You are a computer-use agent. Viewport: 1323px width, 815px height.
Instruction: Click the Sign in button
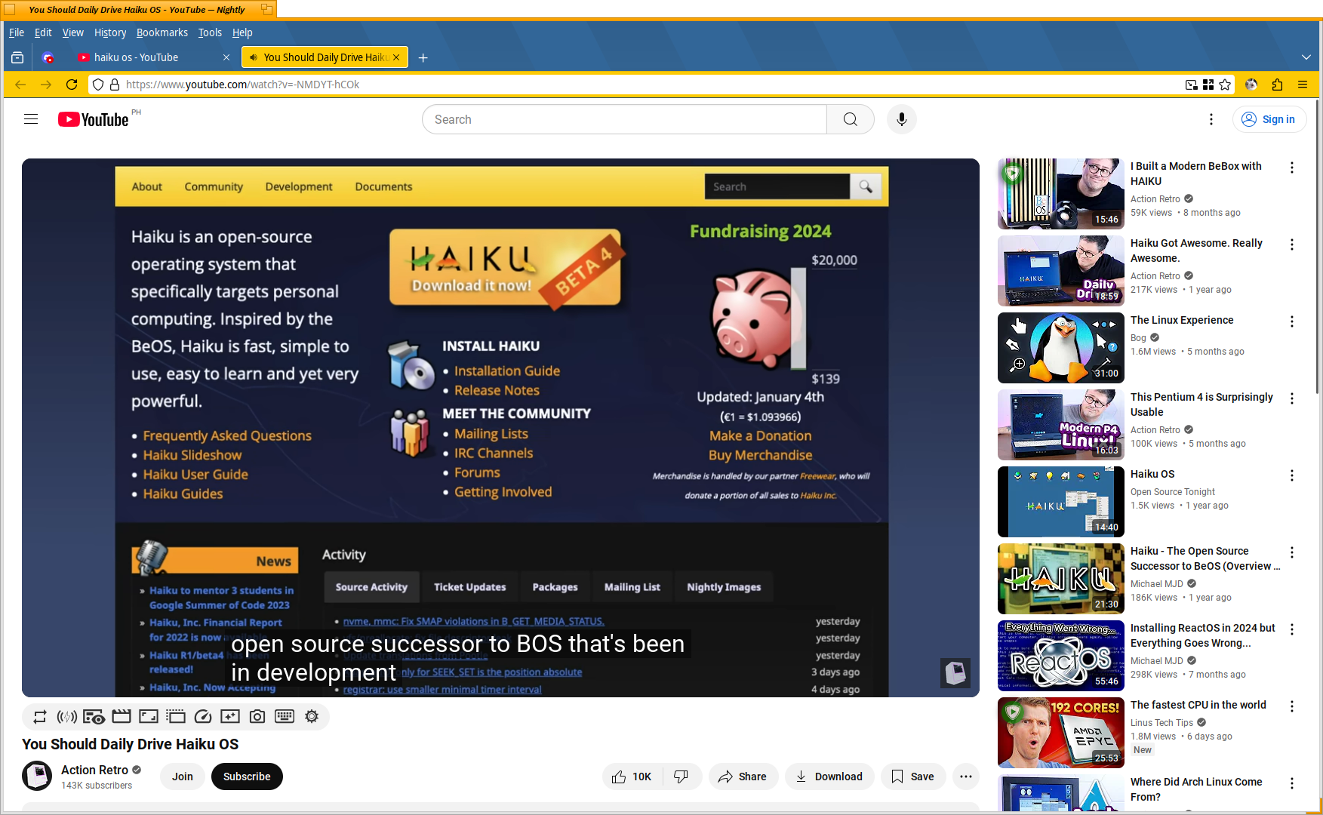click(x=1269, y=119)
